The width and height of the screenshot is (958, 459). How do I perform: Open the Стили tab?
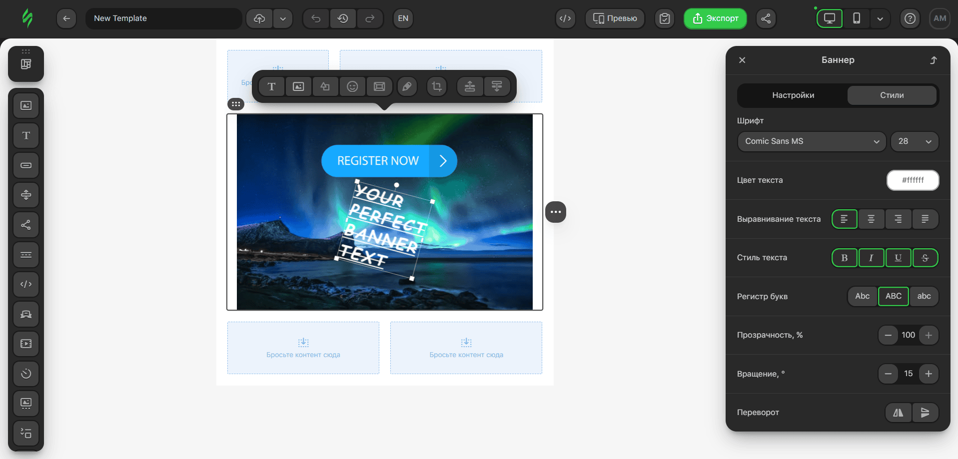point(892,95)
